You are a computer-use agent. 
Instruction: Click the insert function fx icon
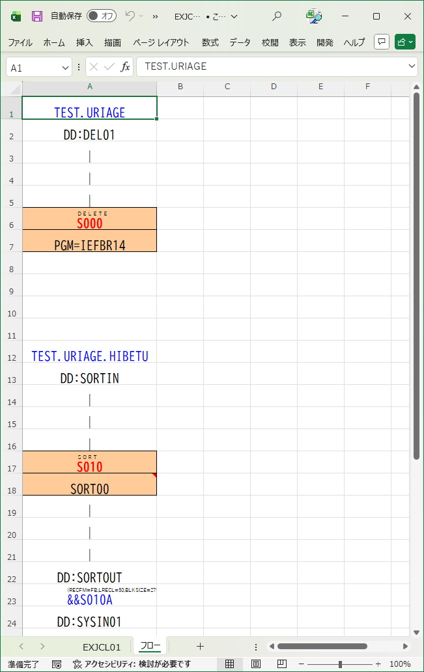tap(125, 67)
